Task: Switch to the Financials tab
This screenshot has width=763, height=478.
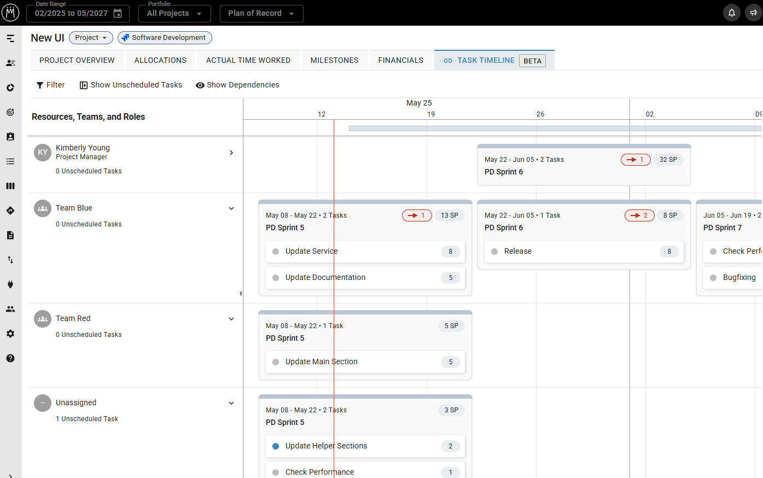Action: point(401,60)
